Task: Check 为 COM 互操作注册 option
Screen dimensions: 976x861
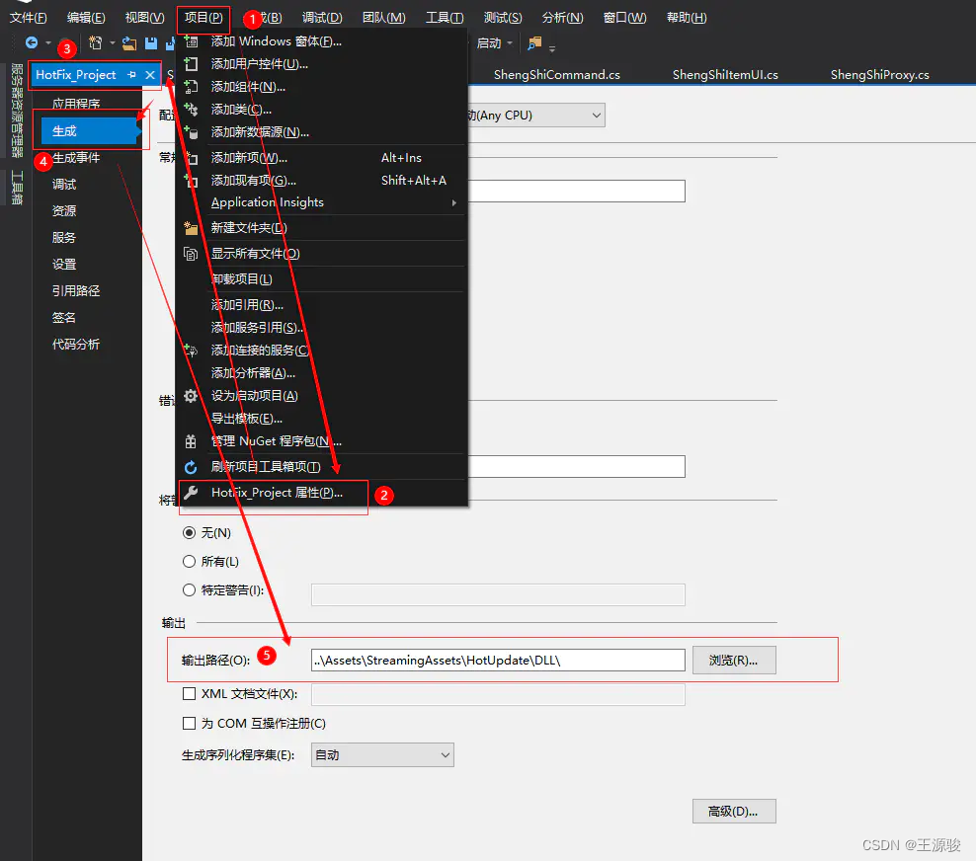Action: pyautogui.click(x=189, y=722)
